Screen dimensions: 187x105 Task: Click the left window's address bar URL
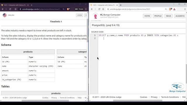point(41,9)
